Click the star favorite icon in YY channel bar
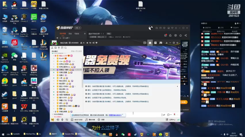Screen dimensions: 245x137 point(87,43)
